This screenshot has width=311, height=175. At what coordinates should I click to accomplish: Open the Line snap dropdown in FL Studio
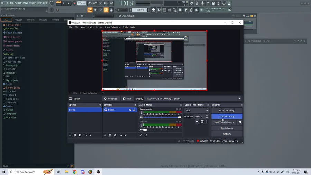click(x=123, y=10)
